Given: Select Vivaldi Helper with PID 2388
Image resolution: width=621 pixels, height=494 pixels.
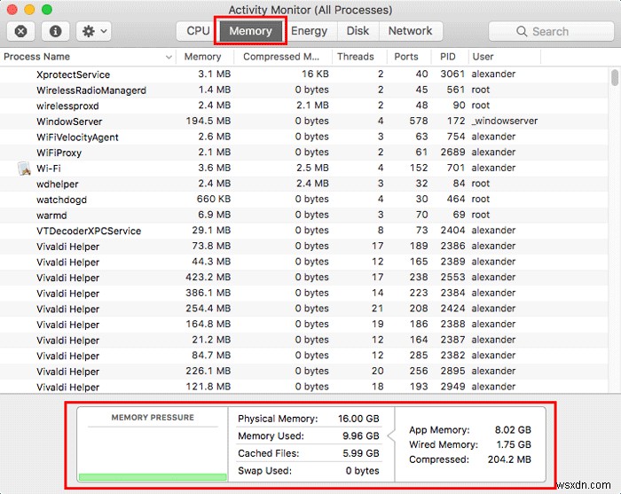Looking at the screenshot, I should [x=304, y=325].
